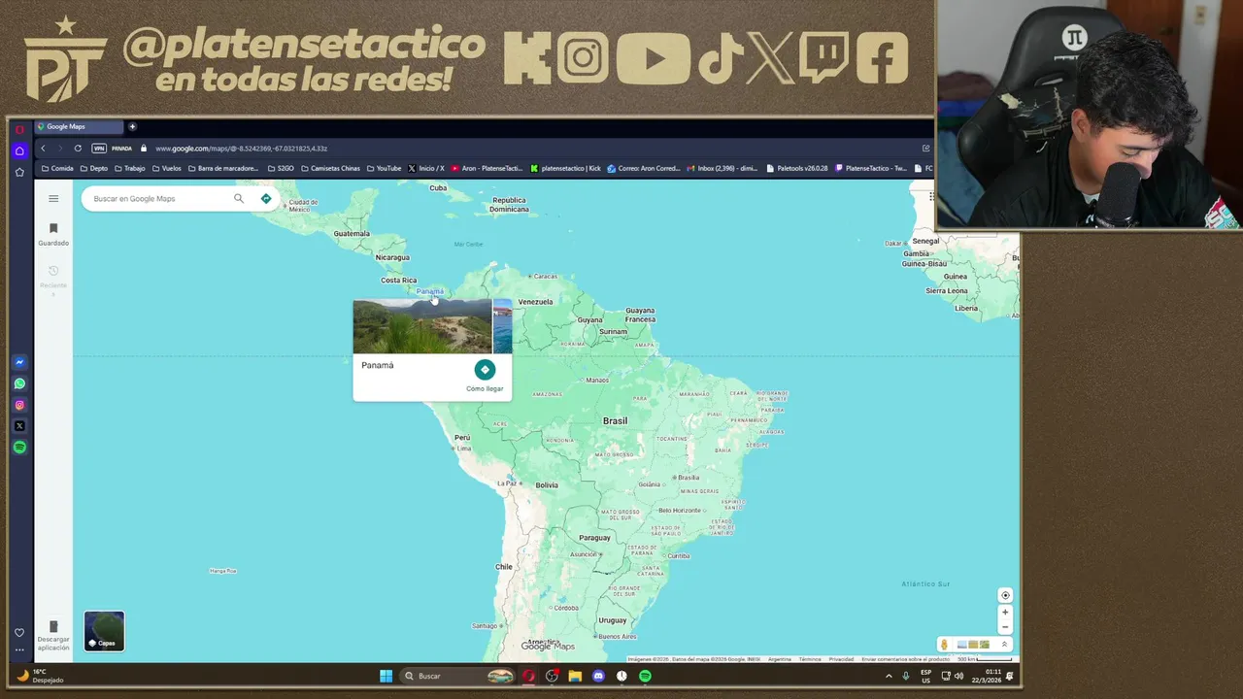Zoom out the map with minus button
The width and height of the screenshot is (1243, 699).
pos(1005,627)
